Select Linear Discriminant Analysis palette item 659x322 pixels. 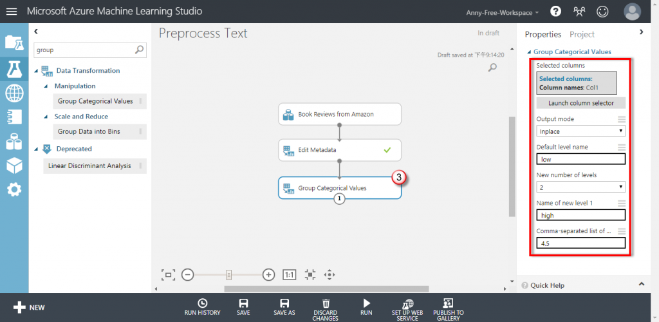(95, 166)
